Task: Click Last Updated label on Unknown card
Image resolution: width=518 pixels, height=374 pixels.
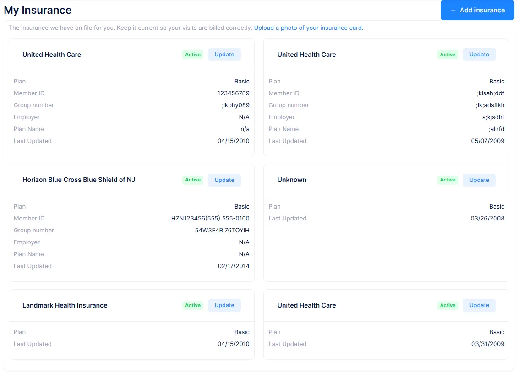Action: point(288,218)
